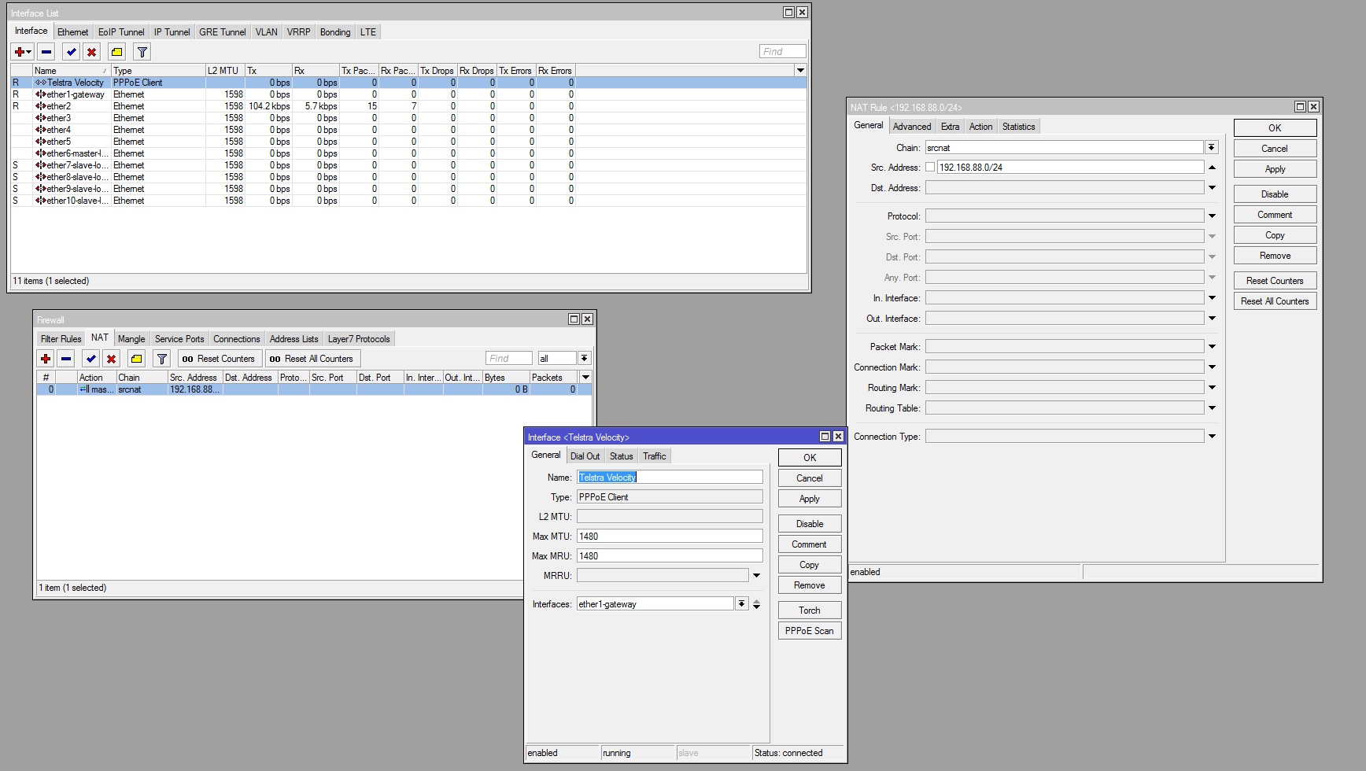Click the Name field with Telstra Velocity
Image resolution: width=1366 pixels, height=771 pixels.
click(670, 478)
